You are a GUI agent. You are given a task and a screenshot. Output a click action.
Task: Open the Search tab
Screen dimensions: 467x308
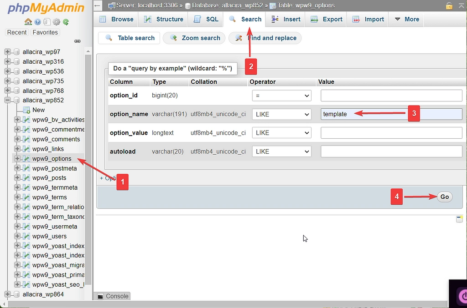pos(245,19)
